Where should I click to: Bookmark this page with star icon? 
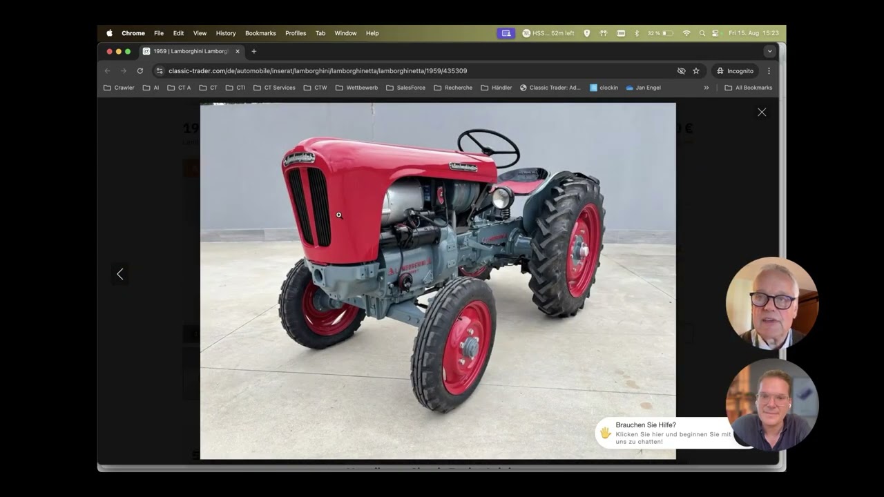coord(695,71)
